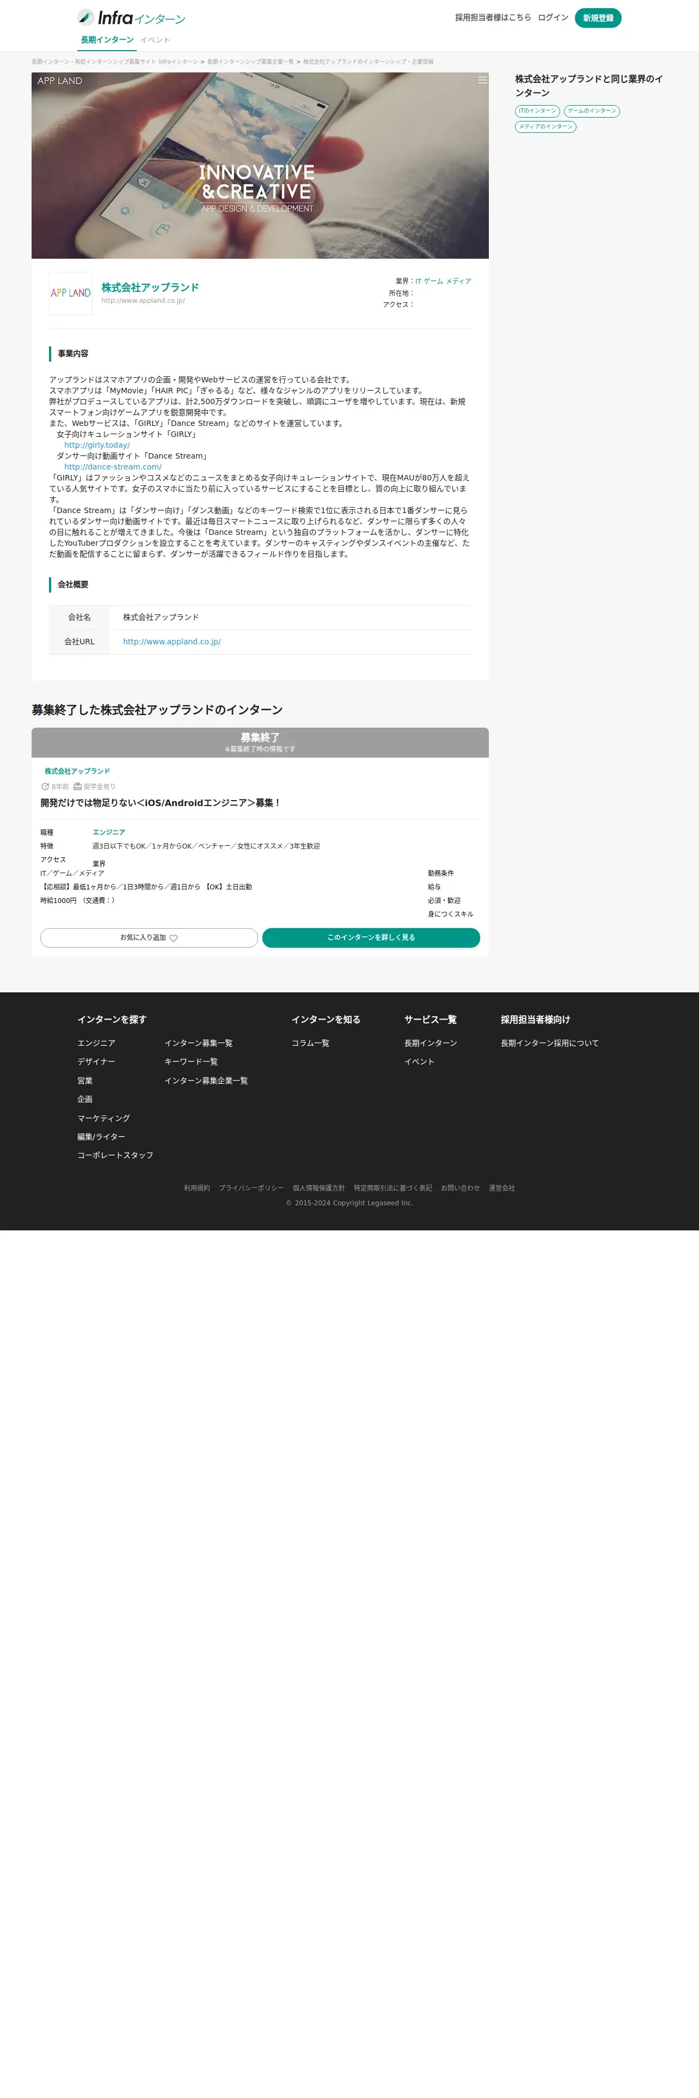Image resolution: width=699 pixels, height=2098 pixels.
Task: Click the エンジニア job type link
Action: pyautogui.click(x=109, y=832)
